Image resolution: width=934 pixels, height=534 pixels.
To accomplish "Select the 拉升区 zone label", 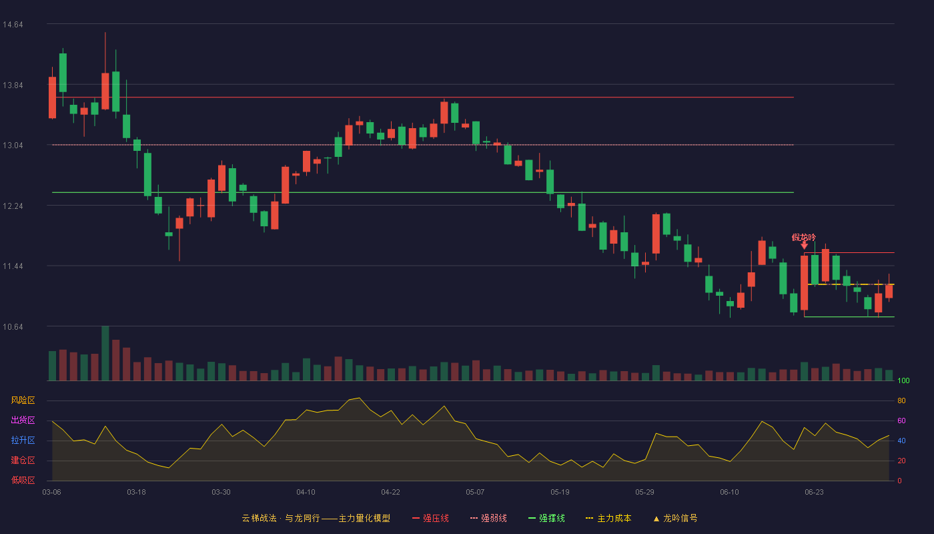I will [x=23, y=441].
